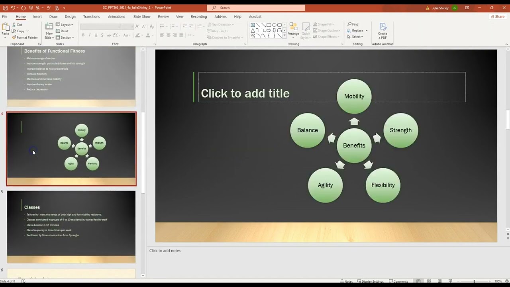Viewport: 510px width, 287px height.
Task: Toggle the Notes pane in the status bar
Action: (x=346, y=281)
